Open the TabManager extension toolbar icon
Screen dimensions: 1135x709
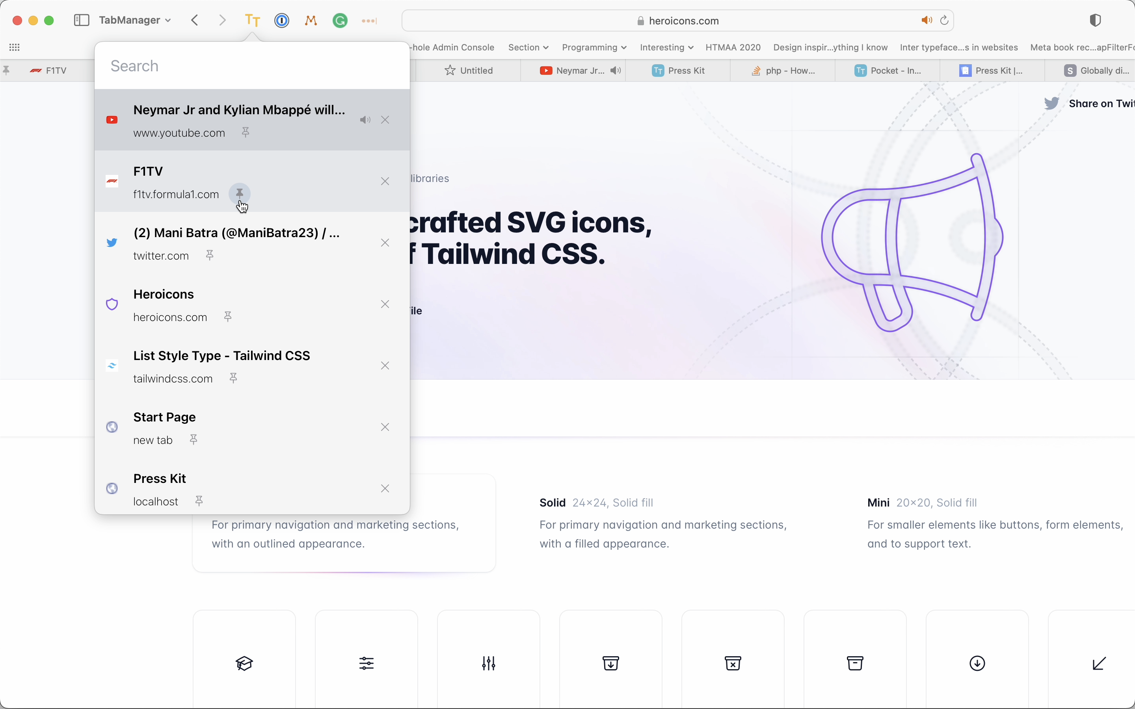click(252, 20)
